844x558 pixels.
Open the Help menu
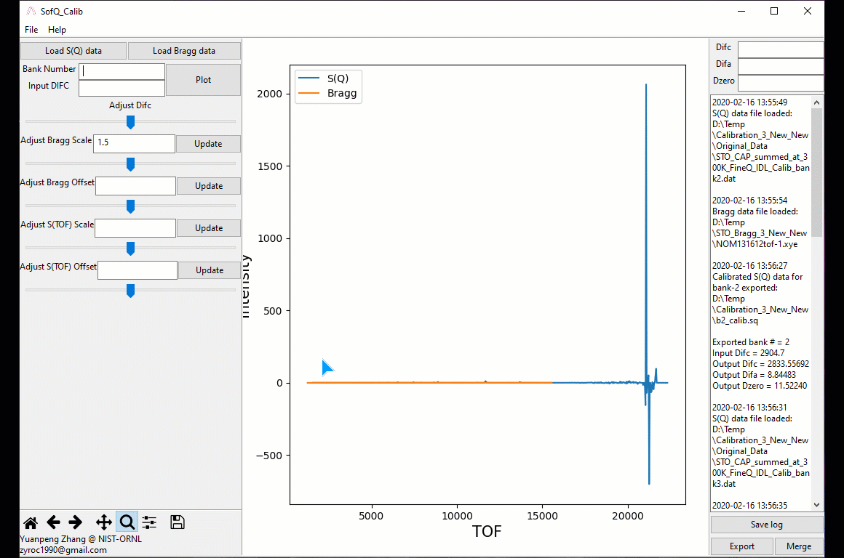(57, 30)
